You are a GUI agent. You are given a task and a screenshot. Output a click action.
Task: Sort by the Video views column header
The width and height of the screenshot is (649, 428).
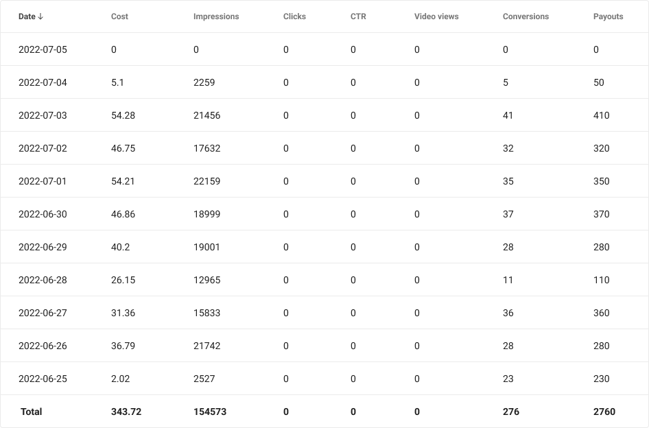coord(436,16)
